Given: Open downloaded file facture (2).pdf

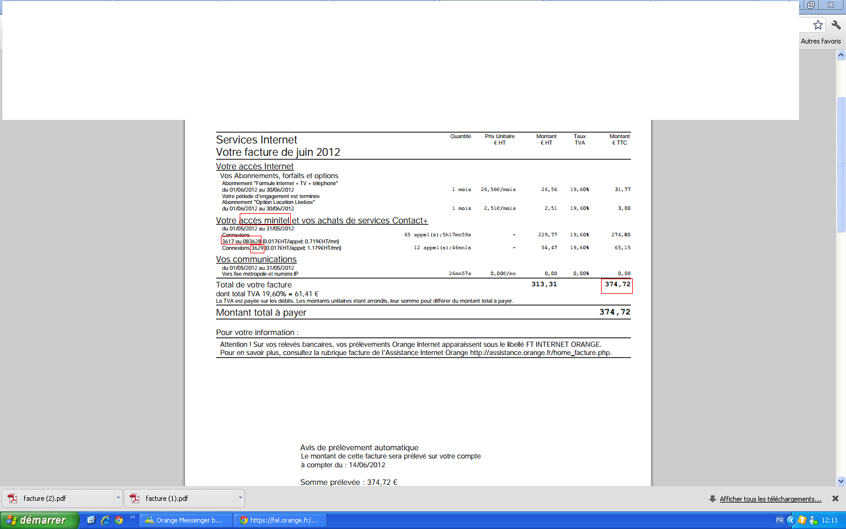Looking at the screenshot, I should pos(59,498).
